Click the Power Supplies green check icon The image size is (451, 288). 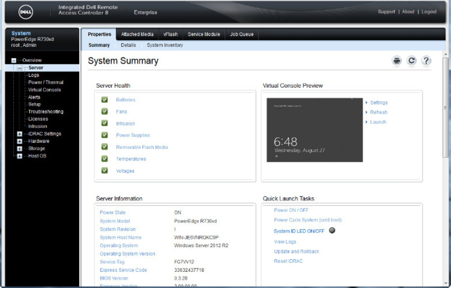pos(104,135)
